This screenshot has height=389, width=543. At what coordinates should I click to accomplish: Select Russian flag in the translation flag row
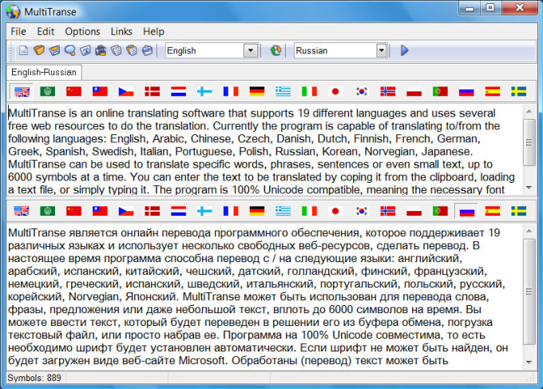click(466, 211)
